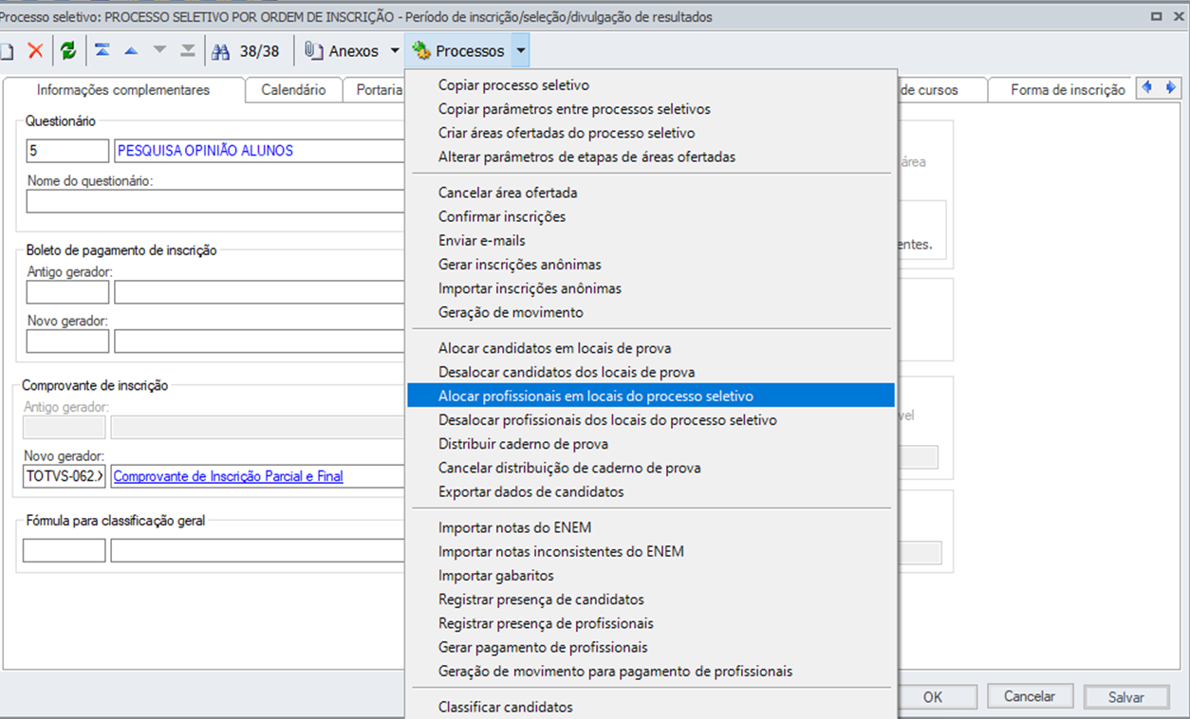This screenshot has height=719, width=1190.
Task: Choose Enviar e-mails menu entry
Action: point(651,240)
